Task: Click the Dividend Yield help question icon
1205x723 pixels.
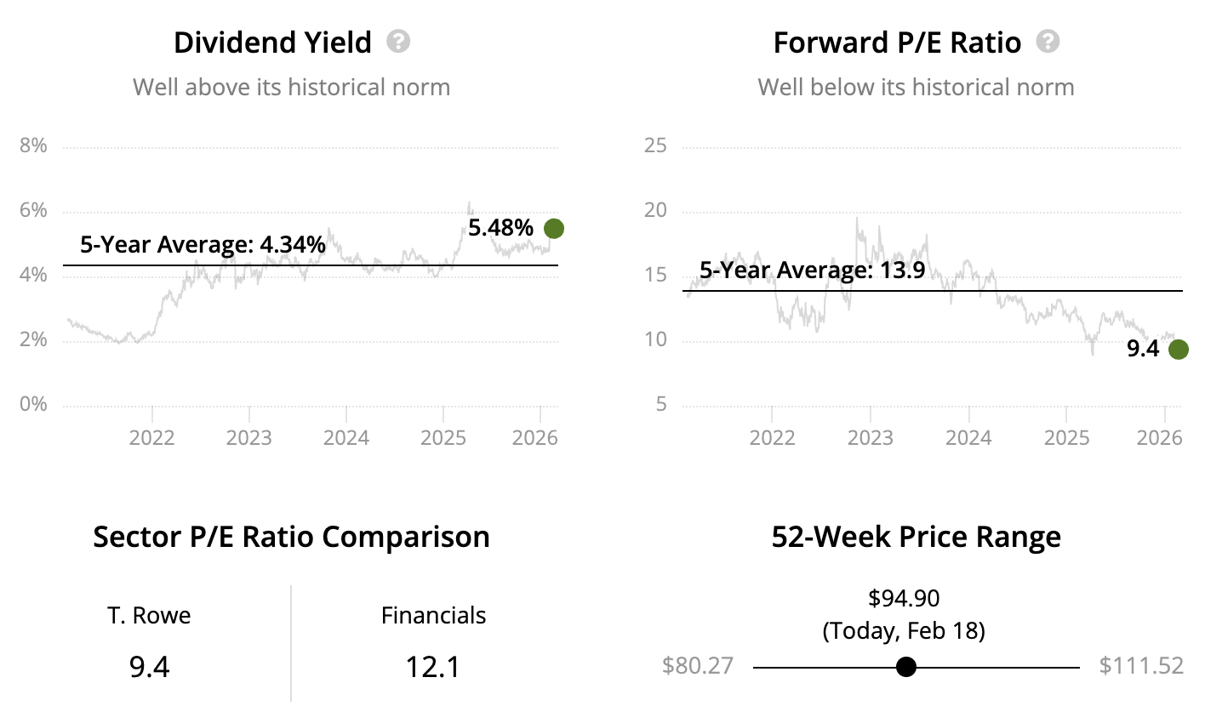Action: (398, 42)
